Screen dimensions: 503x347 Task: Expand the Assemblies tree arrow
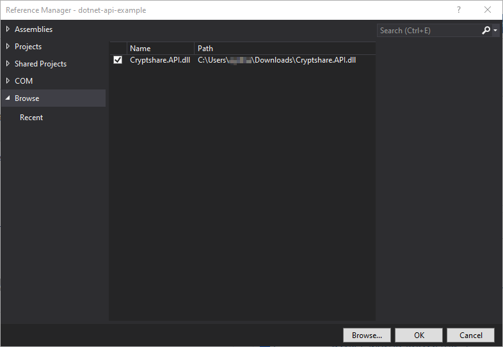8,29
